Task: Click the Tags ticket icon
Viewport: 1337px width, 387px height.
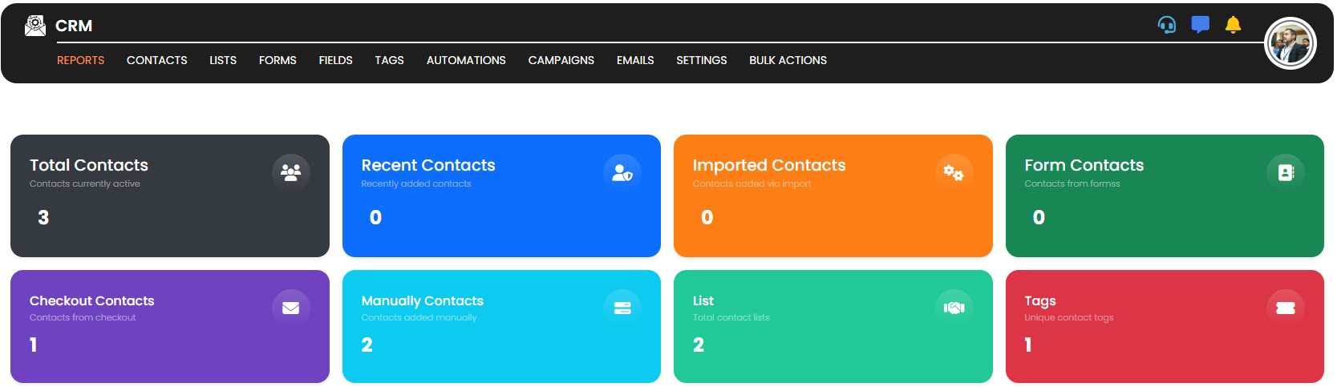Action: point(1285,308)
